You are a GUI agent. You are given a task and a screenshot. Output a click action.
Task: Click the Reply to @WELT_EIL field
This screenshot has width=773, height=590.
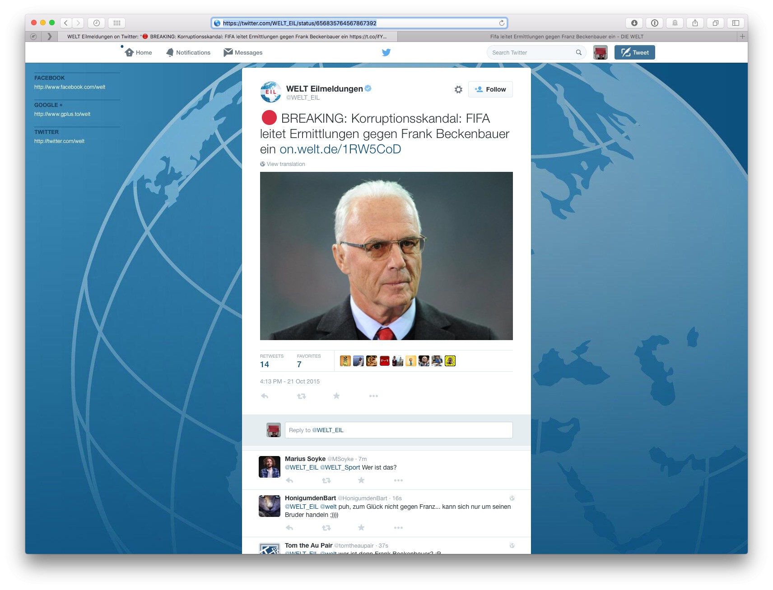coord(399,430)
